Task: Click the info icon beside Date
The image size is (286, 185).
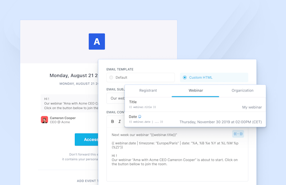Action: pos(140,117)
